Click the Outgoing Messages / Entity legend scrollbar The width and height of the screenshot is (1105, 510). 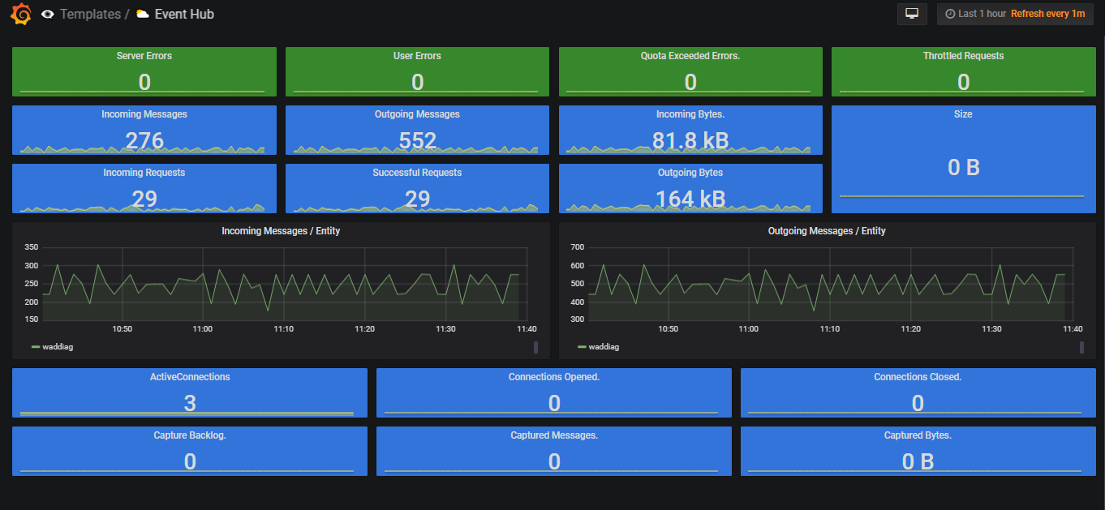(1081, 346)
